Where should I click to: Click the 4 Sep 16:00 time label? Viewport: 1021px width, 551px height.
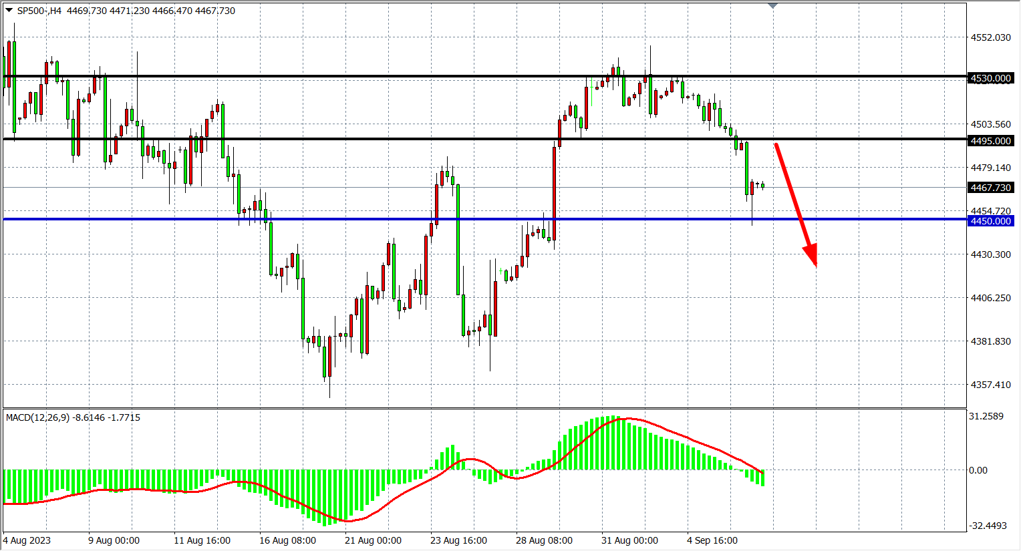[712, 540]
